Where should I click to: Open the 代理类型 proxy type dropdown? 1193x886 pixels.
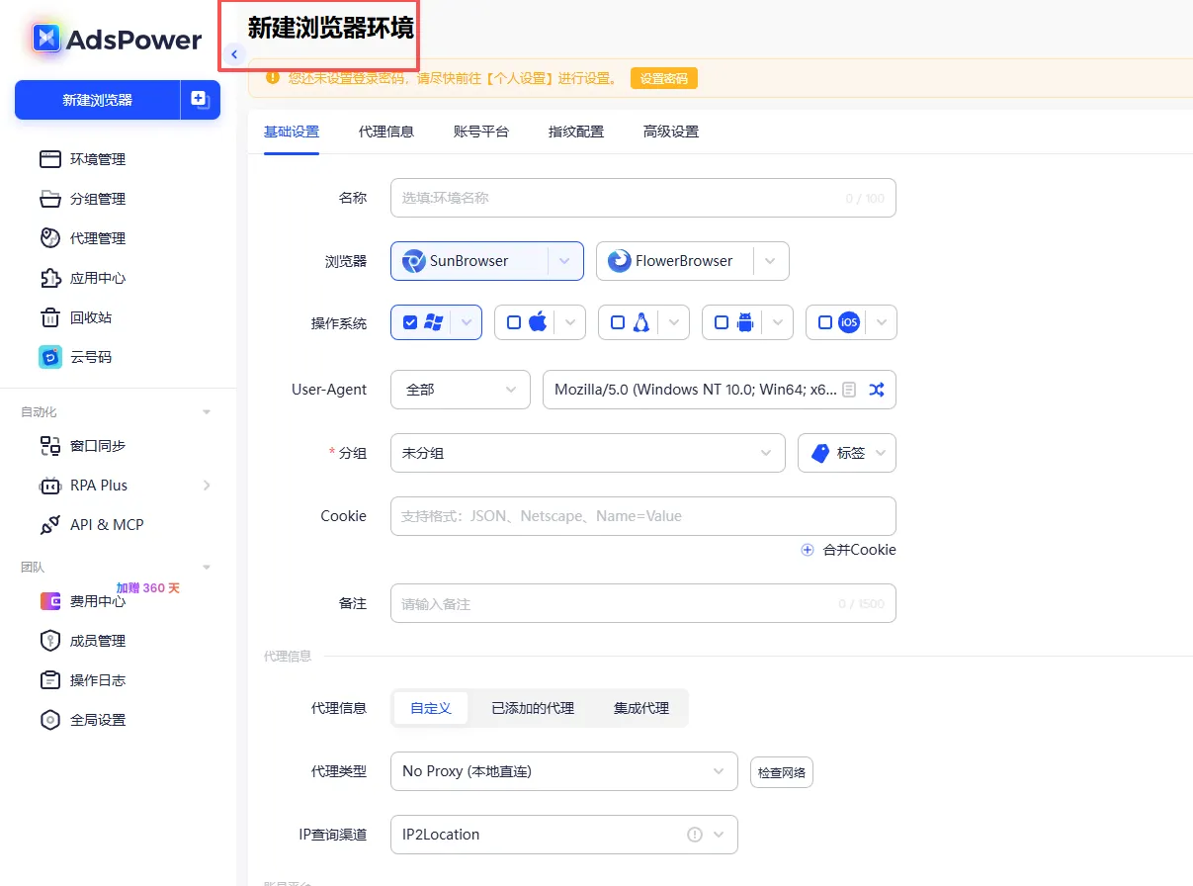pyautogui.click(x=562, y=771)
